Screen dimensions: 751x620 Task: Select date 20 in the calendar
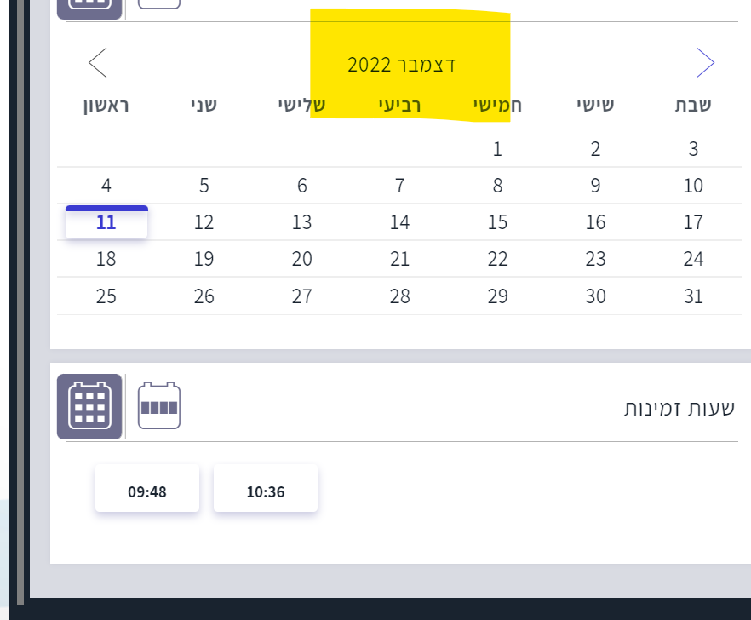(301, 260)
